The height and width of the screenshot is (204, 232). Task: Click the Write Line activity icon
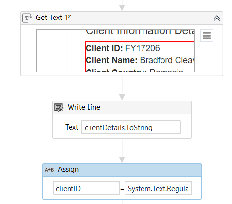(x=58, y=108)
